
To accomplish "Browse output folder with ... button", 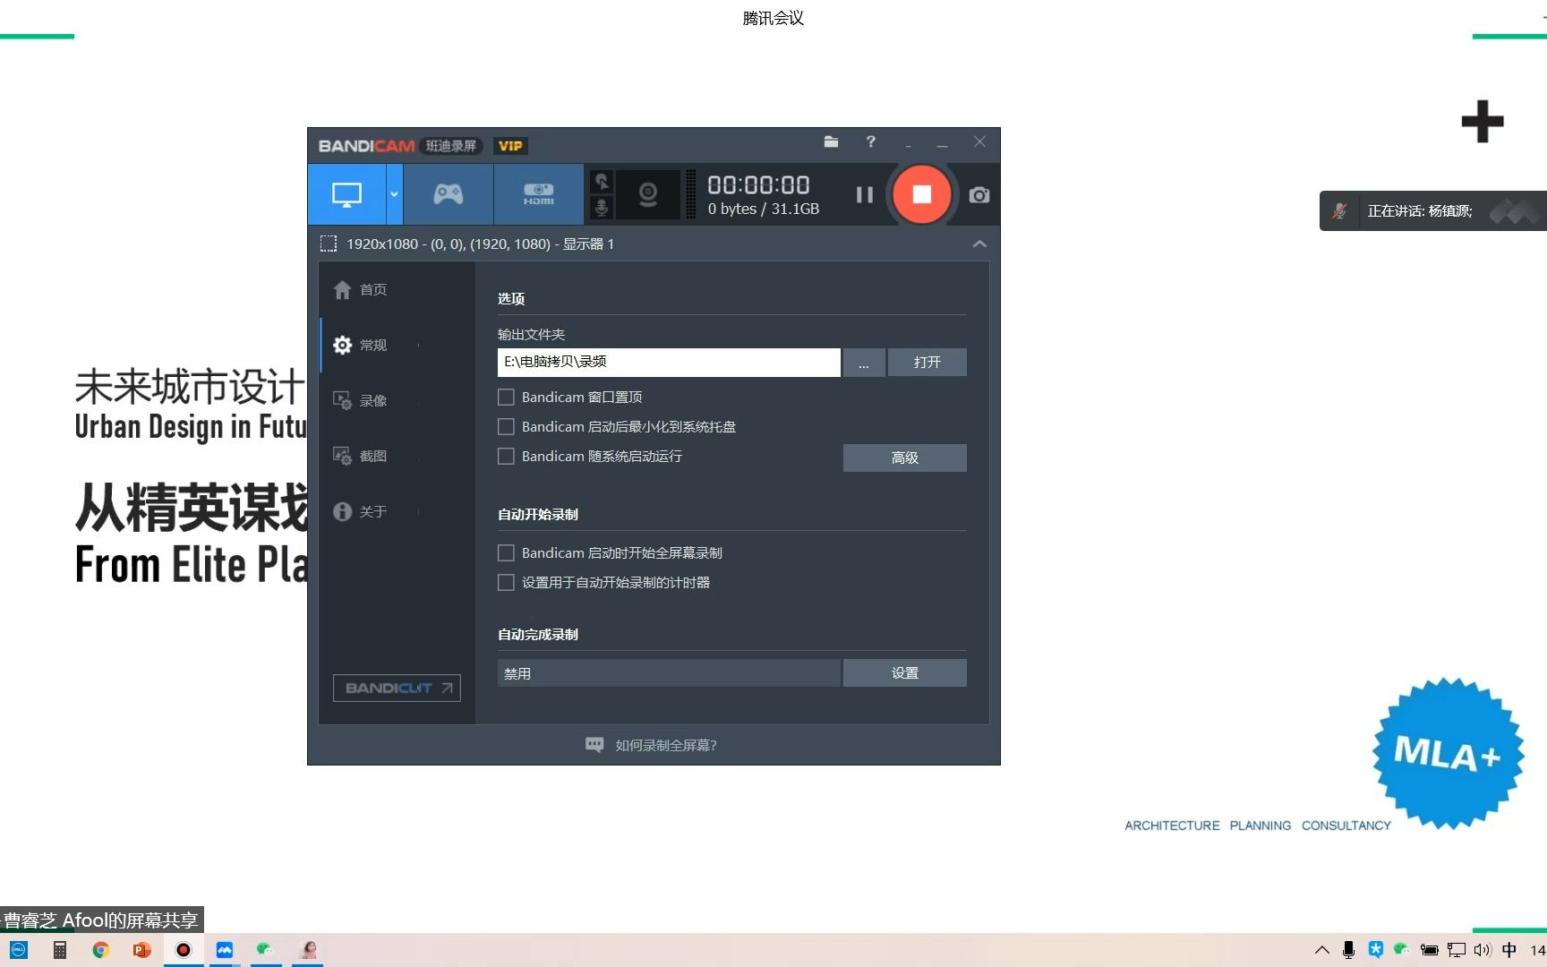I will (864, 362).
